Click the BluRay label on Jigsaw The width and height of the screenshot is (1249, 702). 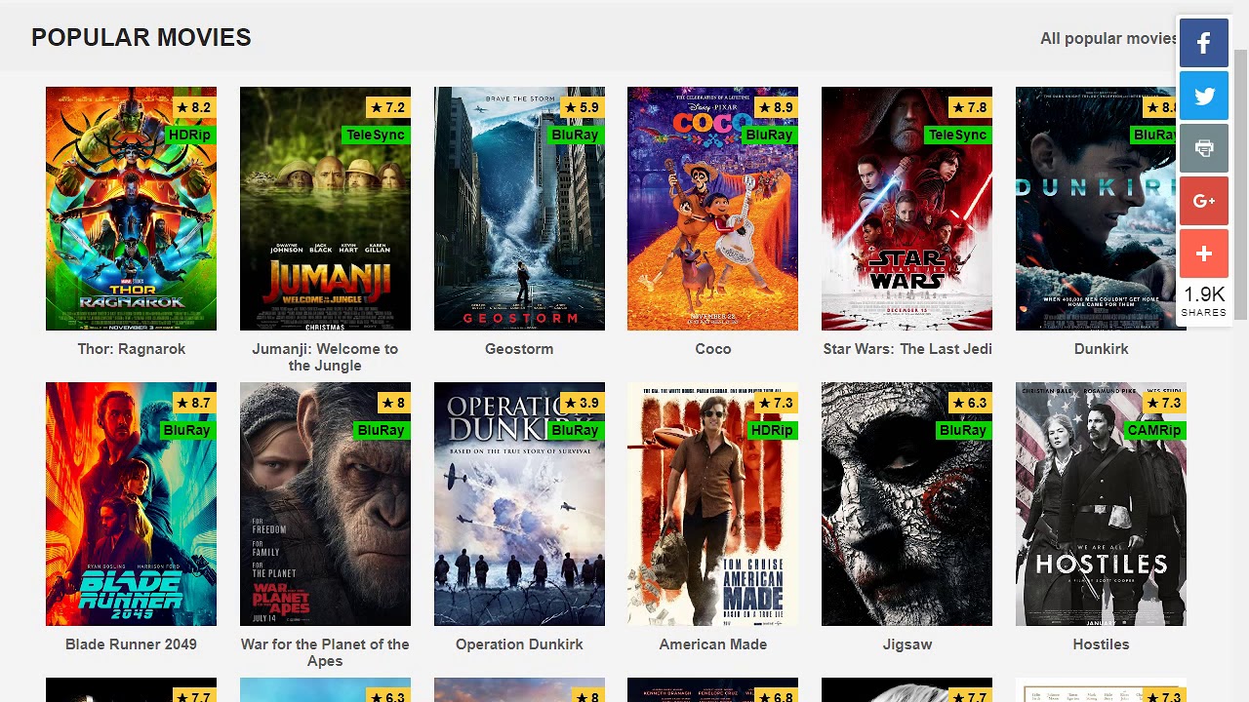962,430
